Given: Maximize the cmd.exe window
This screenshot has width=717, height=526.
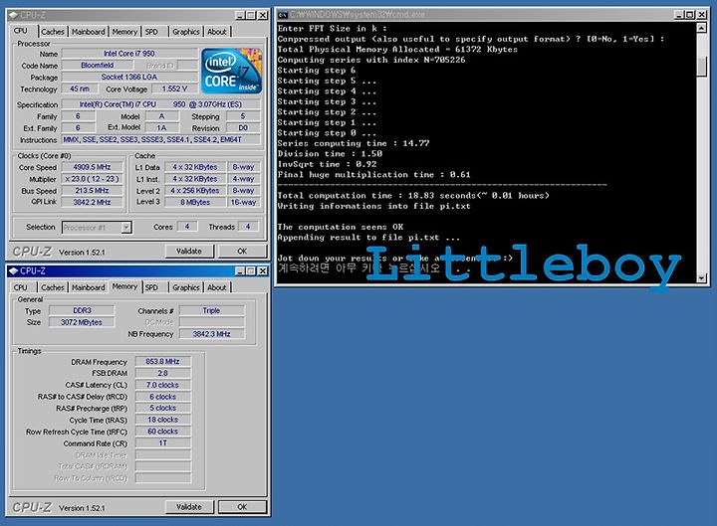Looking at the screenshot, I should [690, 15].
